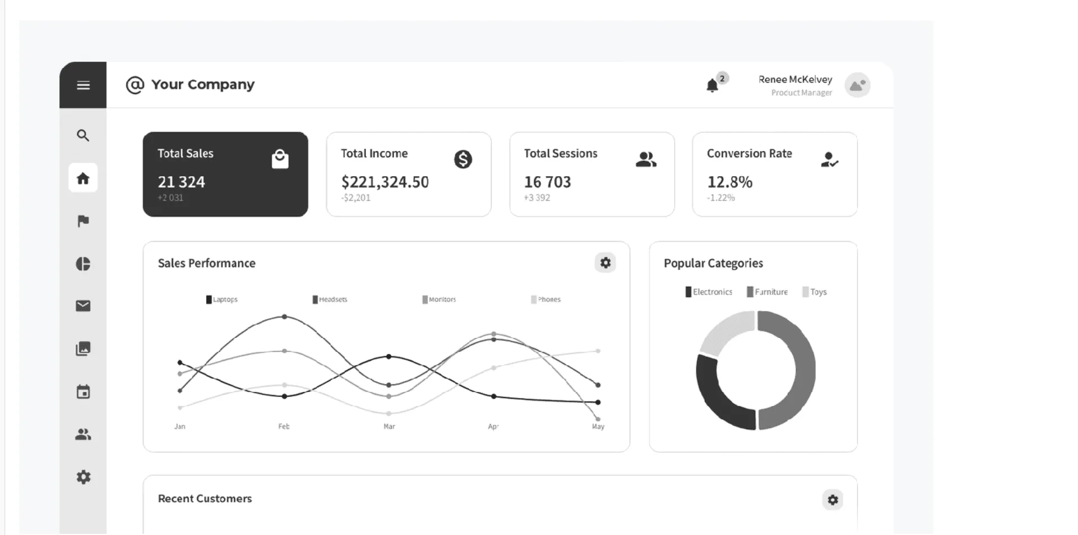Open the calendar sidebar icon
This screenshot has width=1078, height=535.
[83, 391]
